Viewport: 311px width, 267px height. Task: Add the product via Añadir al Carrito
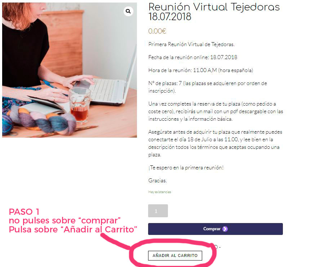pos(175,255)
